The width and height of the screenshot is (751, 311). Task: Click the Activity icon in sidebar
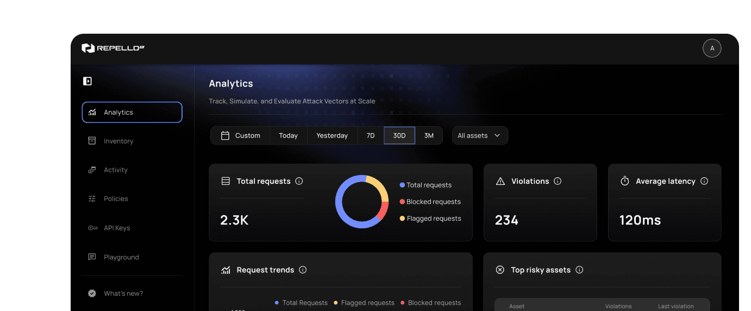92,170
